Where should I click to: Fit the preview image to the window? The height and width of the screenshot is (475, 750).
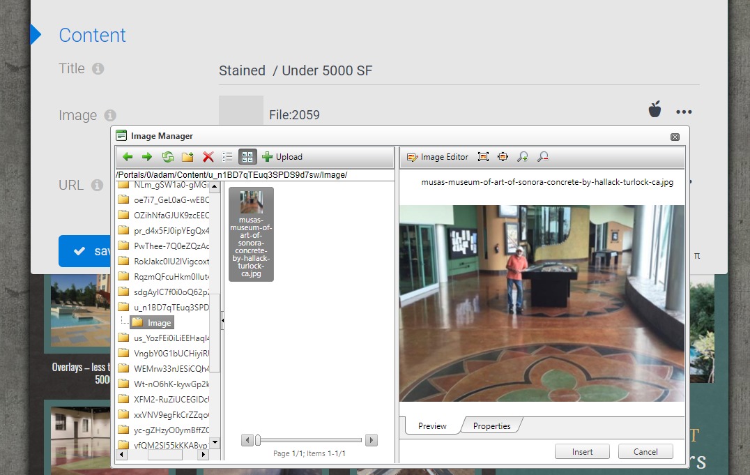483,156
